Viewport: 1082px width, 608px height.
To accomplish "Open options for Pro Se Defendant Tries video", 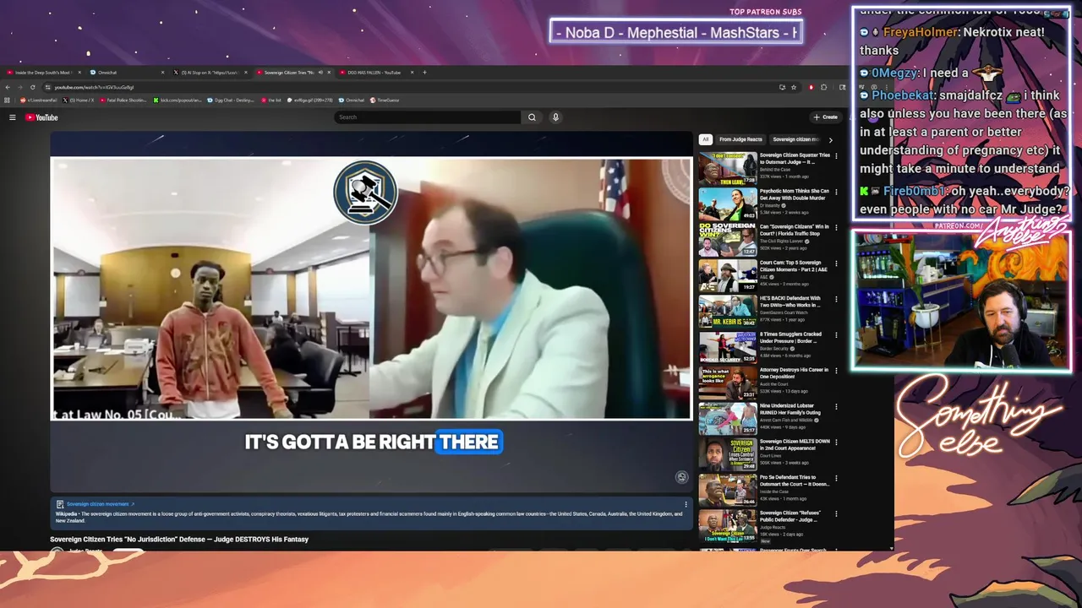I will pyautogui.click(x=836, y=478).
